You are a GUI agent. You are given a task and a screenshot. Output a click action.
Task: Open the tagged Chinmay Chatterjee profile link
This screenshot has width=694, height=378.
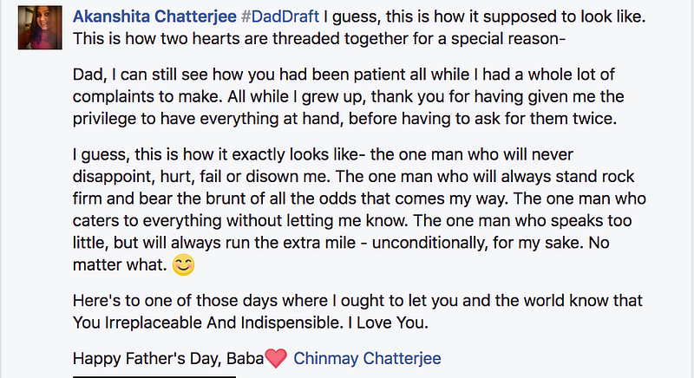367,358
